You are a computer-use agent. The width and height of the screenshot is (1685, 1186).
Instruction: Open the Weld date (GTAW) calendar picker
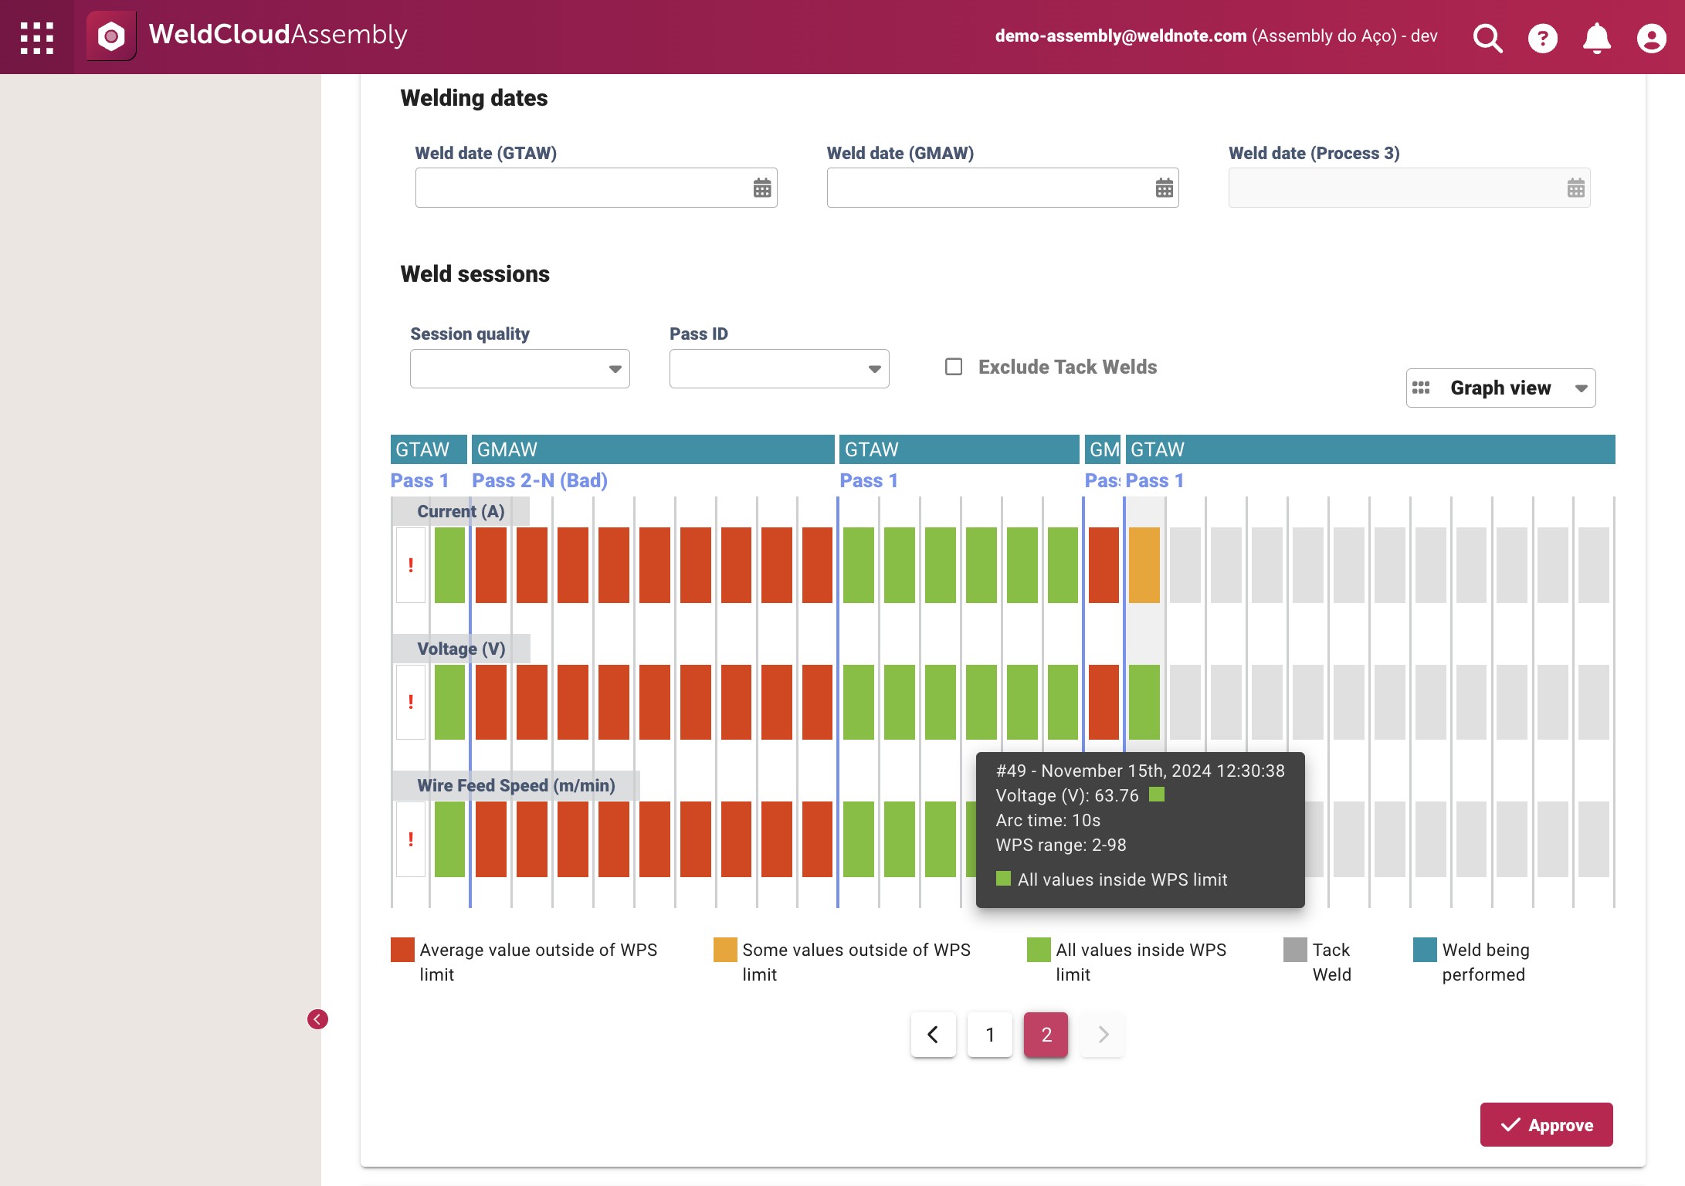[x=761, y=188]
